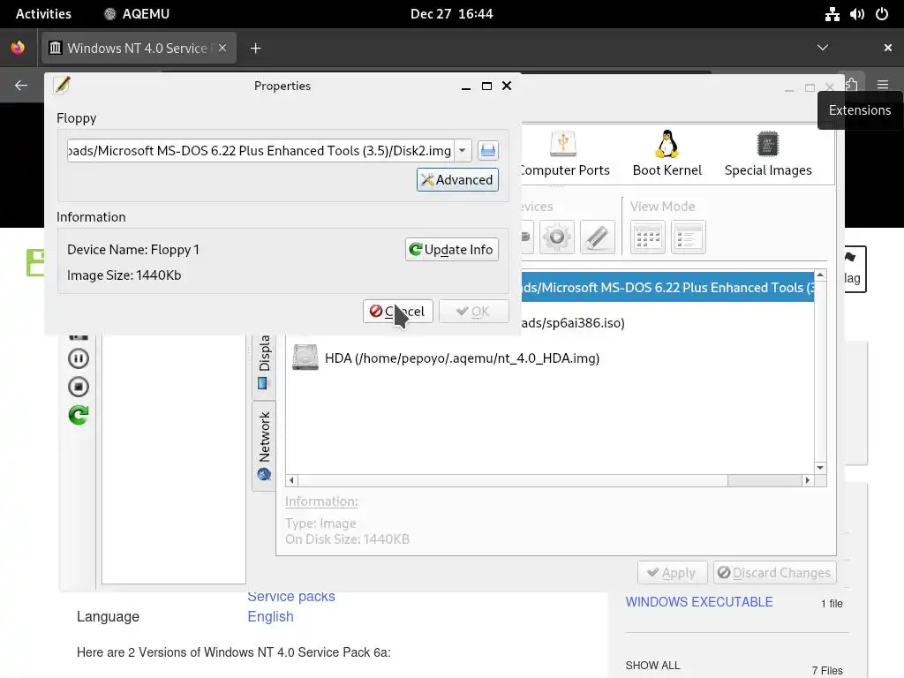Open a new browser tab

(x=255, y=49)
